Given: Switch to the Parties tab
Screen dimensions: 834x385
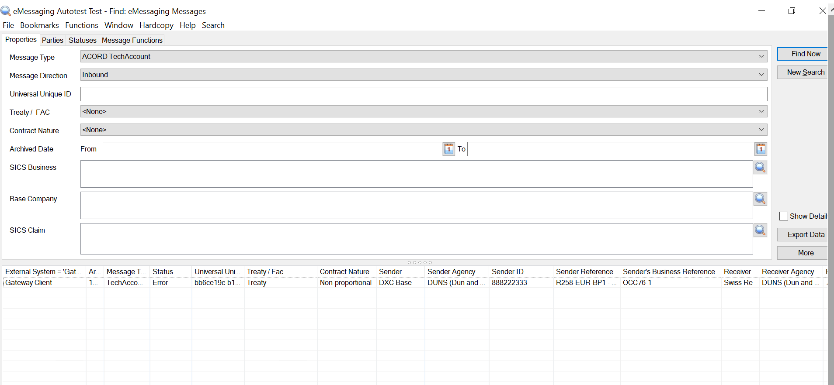Looking at the screenshot, I should click(x=52, y=40).
